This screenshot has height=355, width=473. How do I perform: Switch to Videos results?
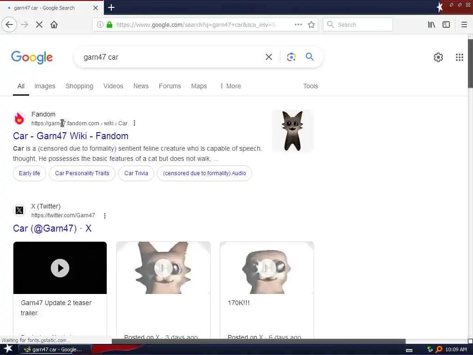pyautogui.click(x=113, y=86)
